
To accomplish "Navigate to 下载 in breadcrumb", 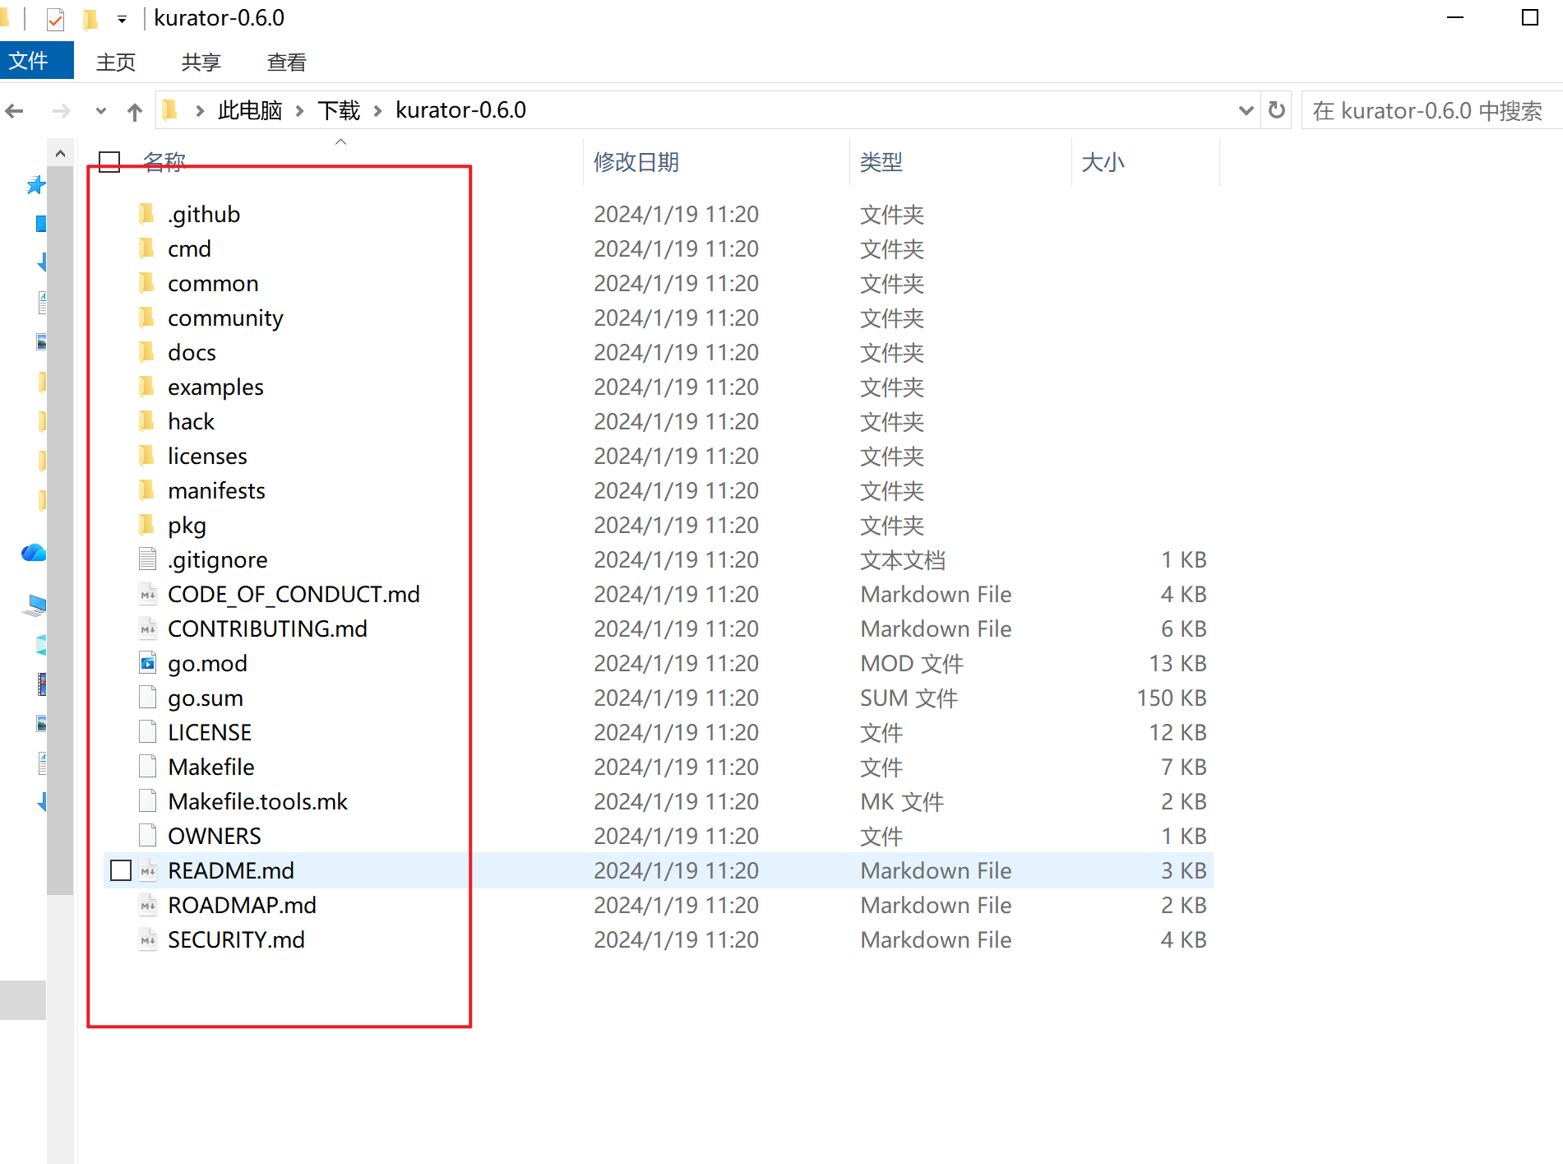I will point(339,110).
